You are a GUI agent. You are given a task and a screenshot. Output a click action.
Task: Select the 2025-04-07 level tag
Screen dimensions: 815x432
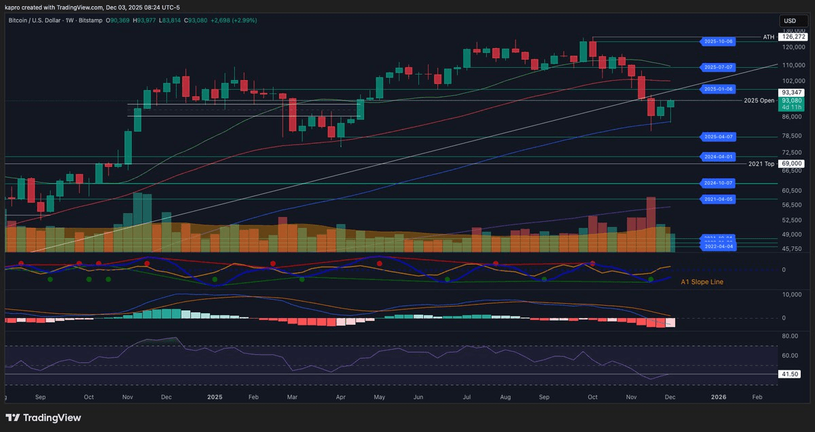pyautogui.click(x=719, y=136)
